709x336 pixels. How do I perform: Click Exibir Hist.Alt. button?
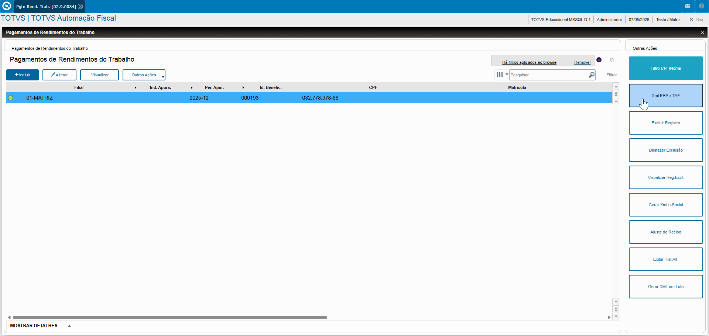pos(666,259)
